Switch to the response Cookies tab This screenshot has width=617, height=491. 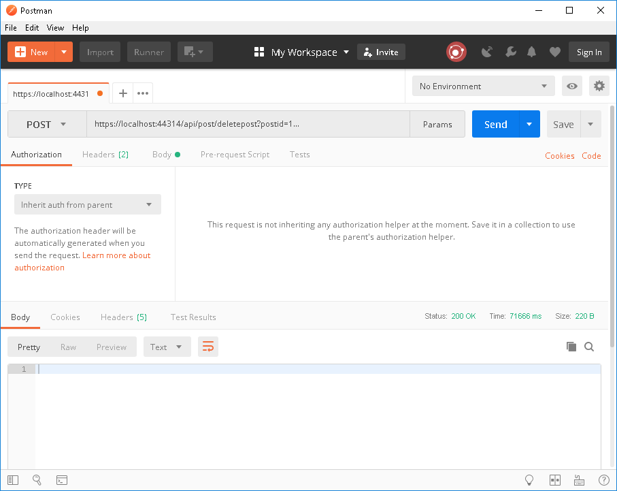point(65,317)
